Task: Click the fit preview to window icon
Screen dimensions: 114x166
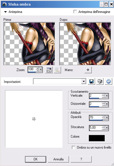Action: 49,70
